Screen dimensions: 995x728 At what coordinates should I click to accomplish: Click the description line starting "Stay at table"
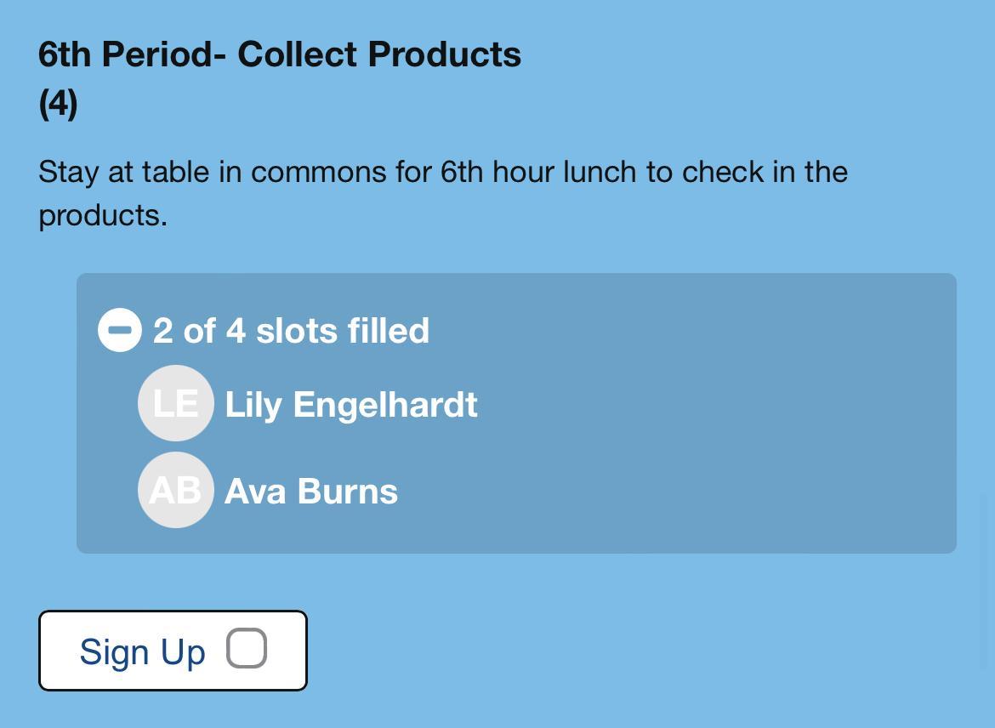point(442,172)
